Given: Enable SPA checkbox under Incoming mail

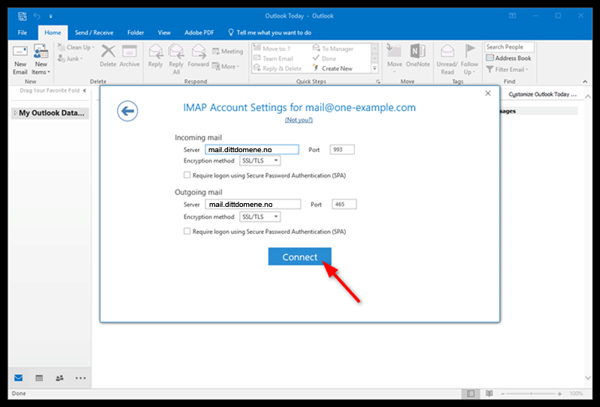Looking at the screenshot, I should (187, 175).
